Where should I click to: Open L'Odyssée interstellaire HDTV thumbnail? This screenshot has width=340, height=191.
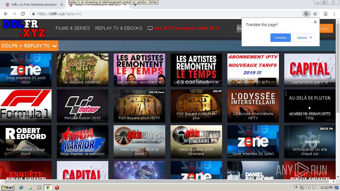[253, 106]
